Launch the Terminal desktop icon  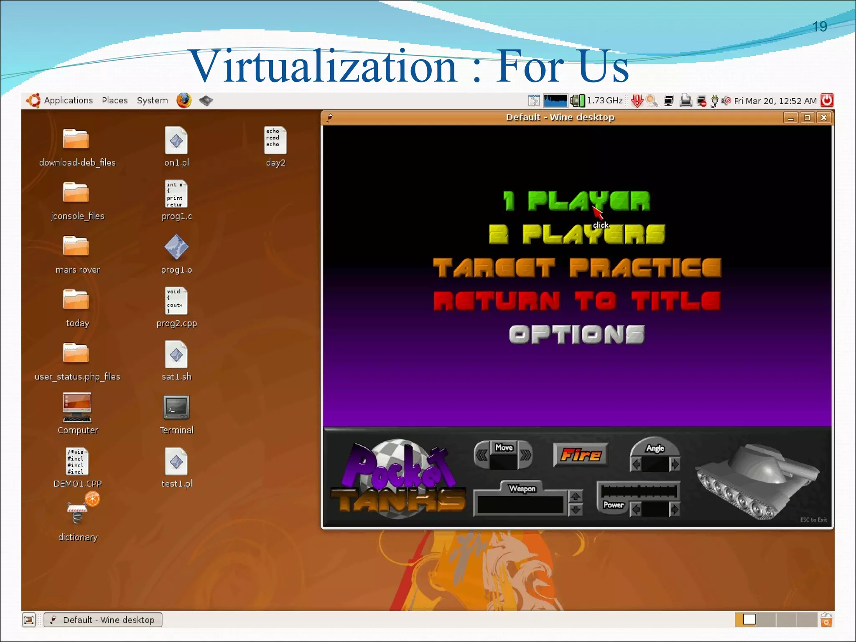pyautogui.click(x=176, y=407)
